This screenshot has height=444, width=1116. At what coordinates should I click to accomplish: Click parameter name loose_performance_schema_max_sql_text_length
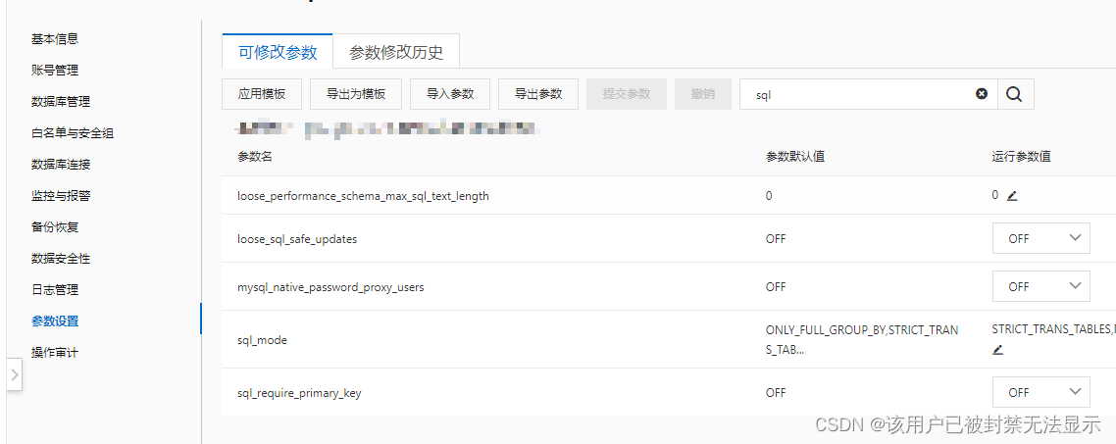point(363,196)
